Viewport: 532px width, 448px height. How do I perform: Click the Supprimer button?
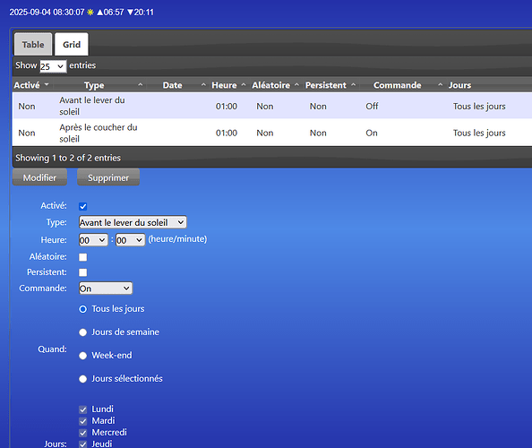click(x=108, y=177)
